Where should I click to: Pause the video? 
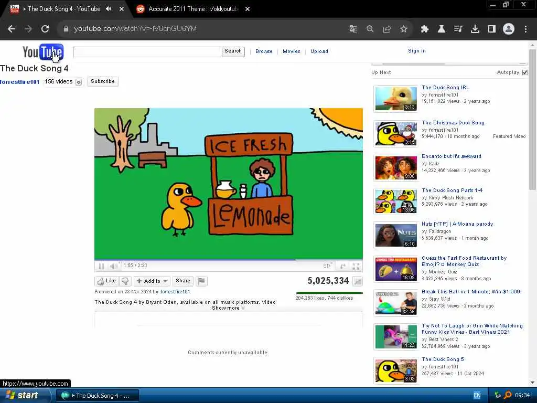[x=101, y=266]
